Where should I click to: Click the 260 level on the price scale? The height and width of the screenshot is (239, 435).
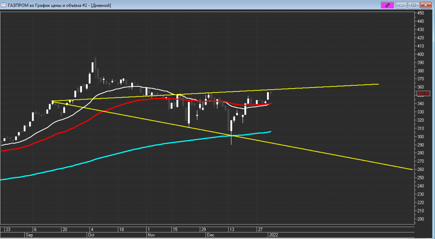(x=420, y=169)
